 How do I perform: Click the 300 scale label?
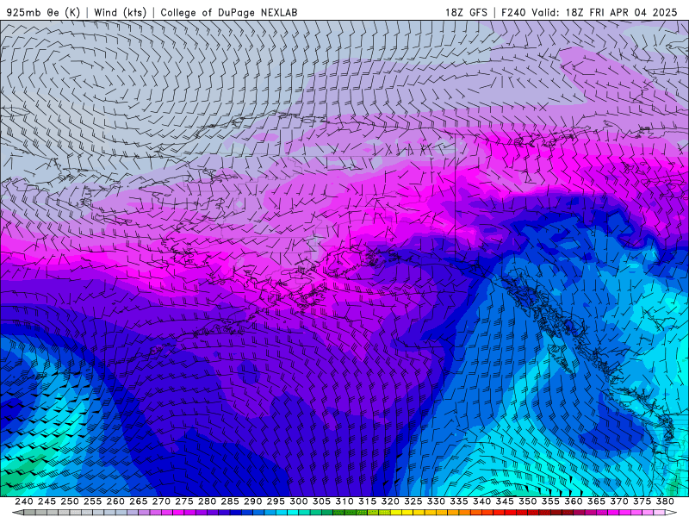click(x=298, y=501)
